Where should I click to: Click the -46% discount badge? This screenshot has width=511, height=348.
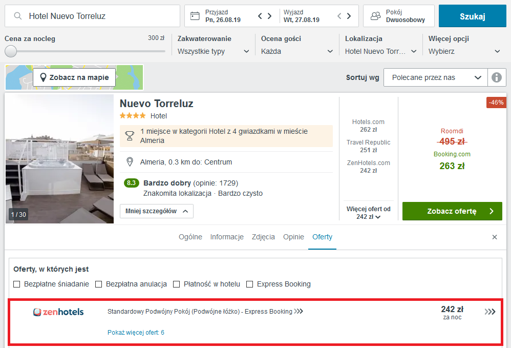[496, 103]
